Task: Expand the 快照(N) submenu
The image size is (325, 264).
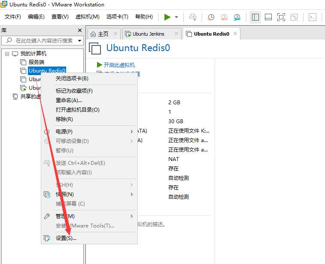Action: 89,194
